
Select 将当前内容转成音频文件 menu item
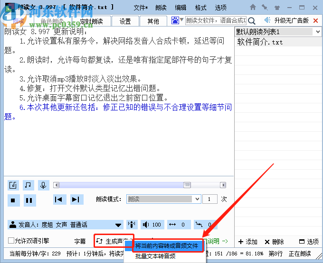167,245
